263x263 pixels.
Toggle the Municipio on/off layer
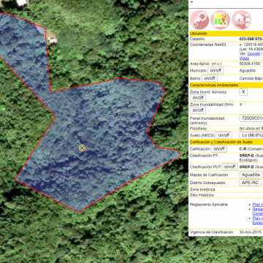(216, 71)
